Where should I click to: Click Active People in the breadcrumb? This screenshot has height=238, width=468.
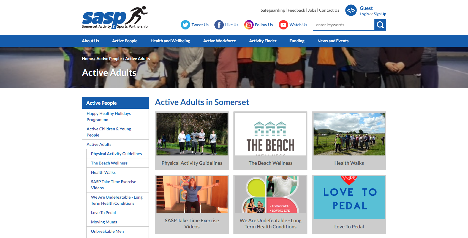click(109, 59)
